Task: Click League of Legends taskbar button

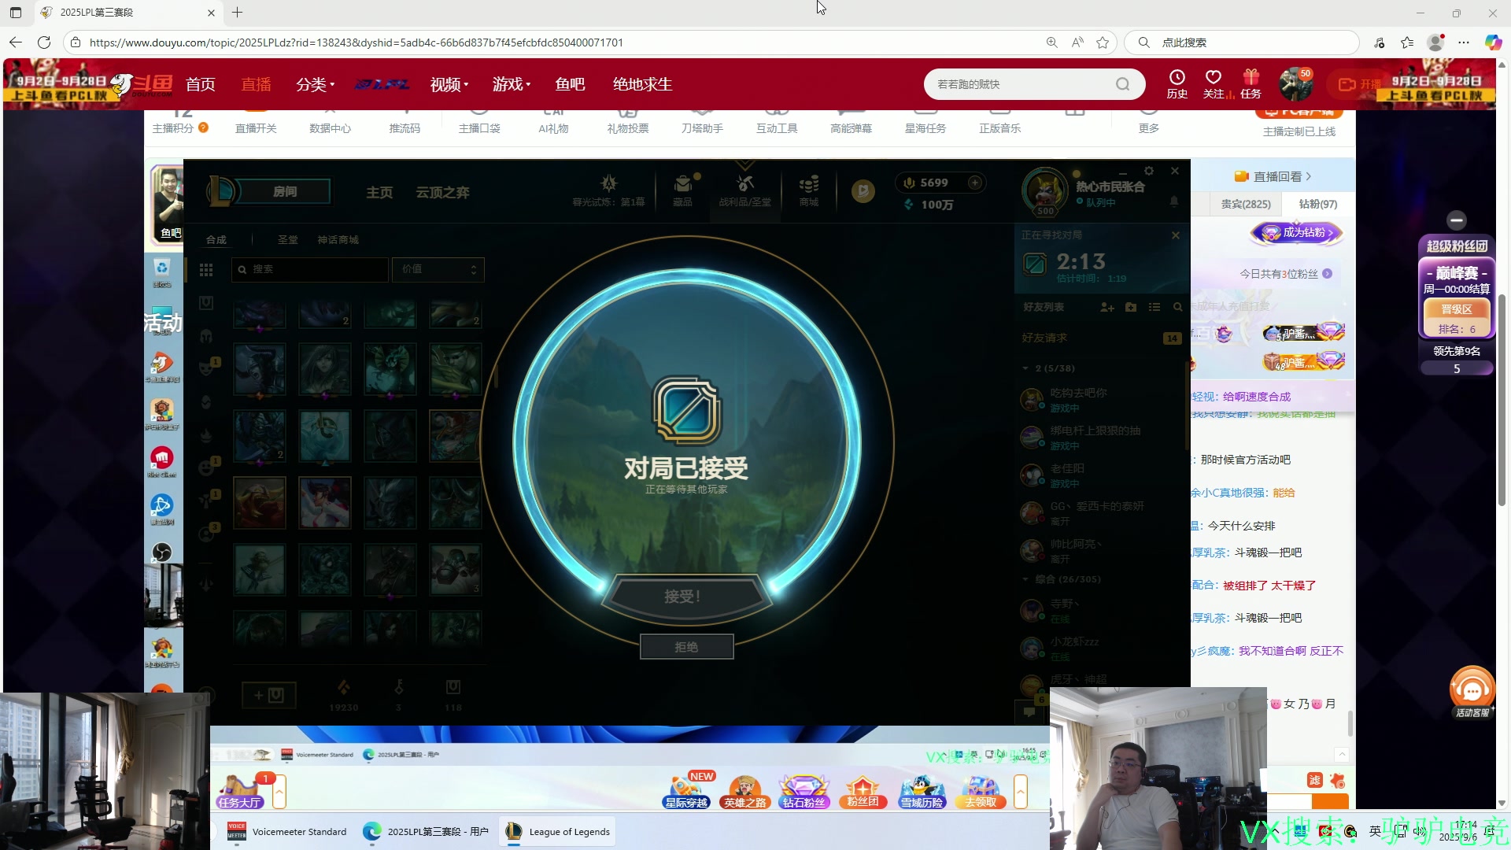Action: pos(558,831)
